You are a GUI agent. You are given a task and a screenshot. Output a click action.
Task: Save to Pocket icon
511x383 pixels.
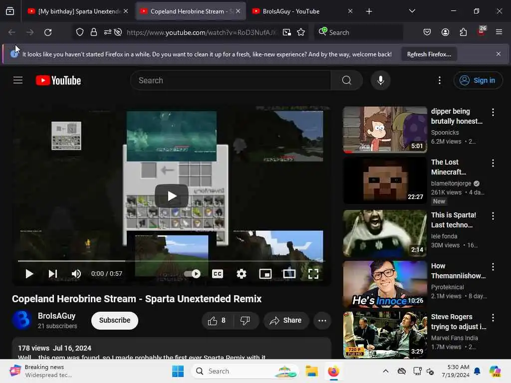point(427,32)
